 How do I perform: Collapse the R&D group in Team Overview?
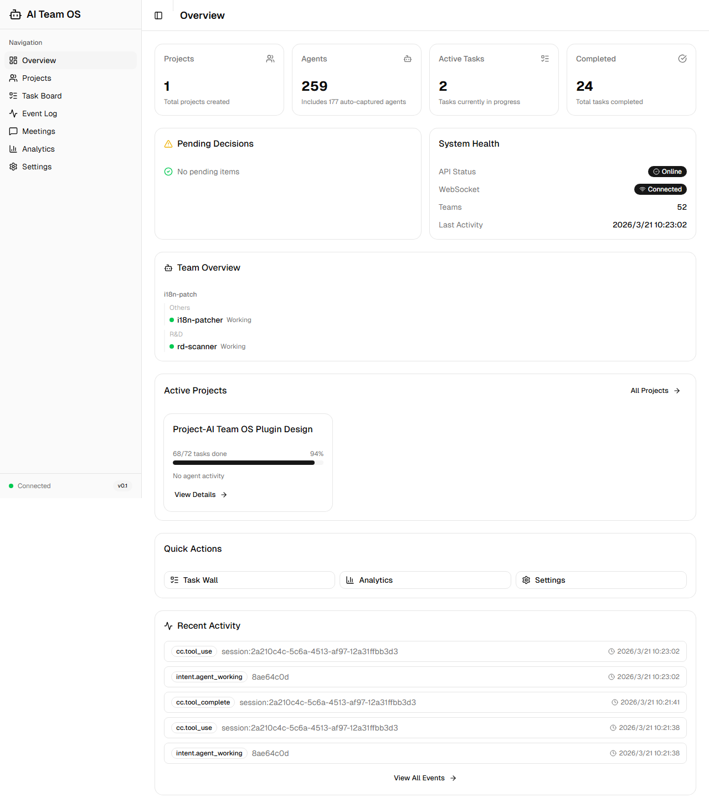pyautogui.click(x=176, y=334)
